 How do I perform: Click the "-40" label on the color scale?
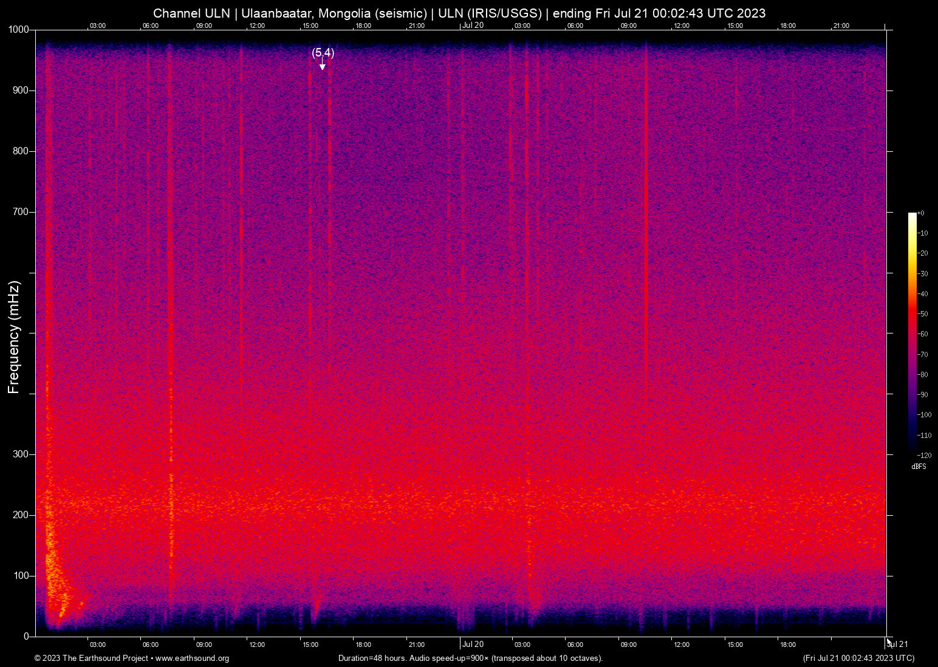pos(922,294)
